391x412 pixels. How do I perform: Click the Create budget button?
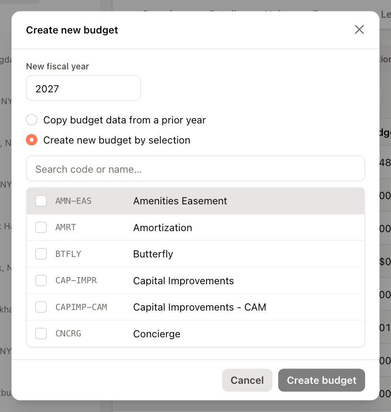pos(322,380)
